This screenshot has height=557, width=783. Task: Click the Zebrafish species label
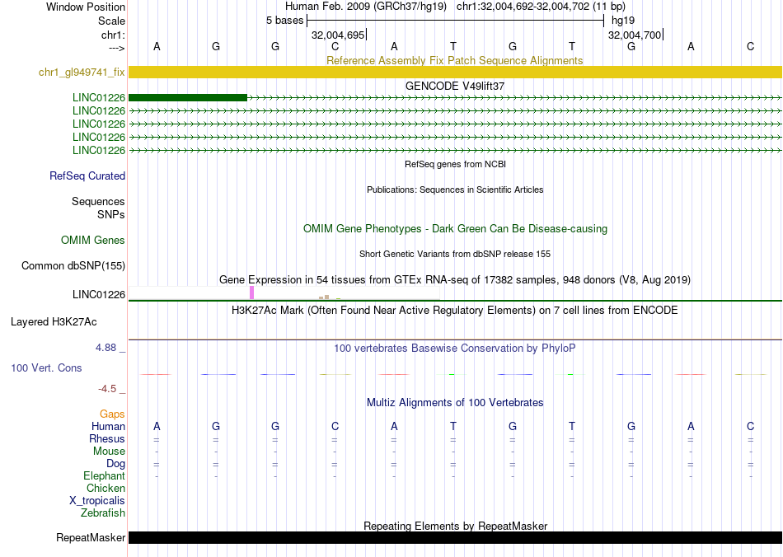point(103,513)
